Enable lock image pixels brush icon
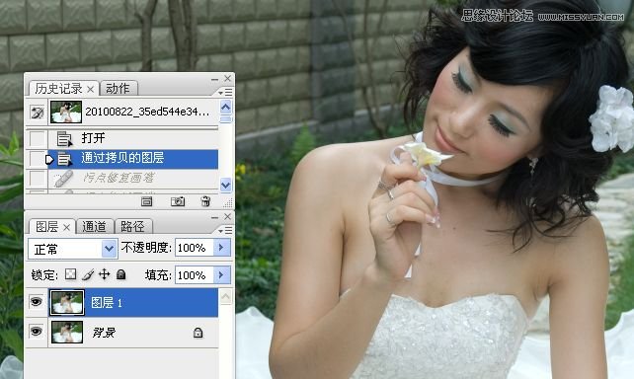634x379 pixels. [88, 274]
